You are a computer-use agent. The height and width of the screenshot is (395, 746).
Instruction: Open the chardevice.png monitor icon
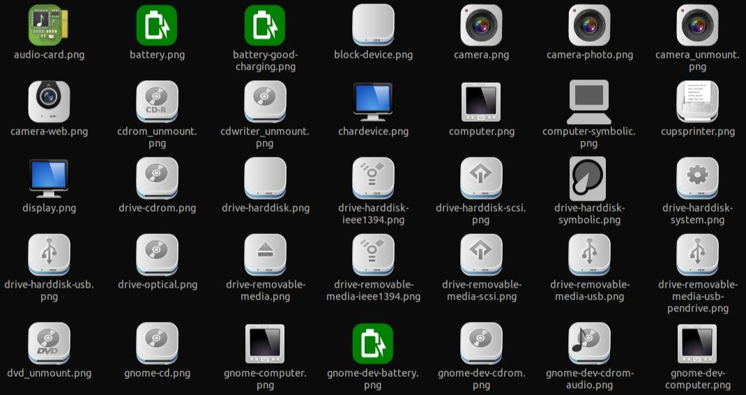(x=373, y=102)
